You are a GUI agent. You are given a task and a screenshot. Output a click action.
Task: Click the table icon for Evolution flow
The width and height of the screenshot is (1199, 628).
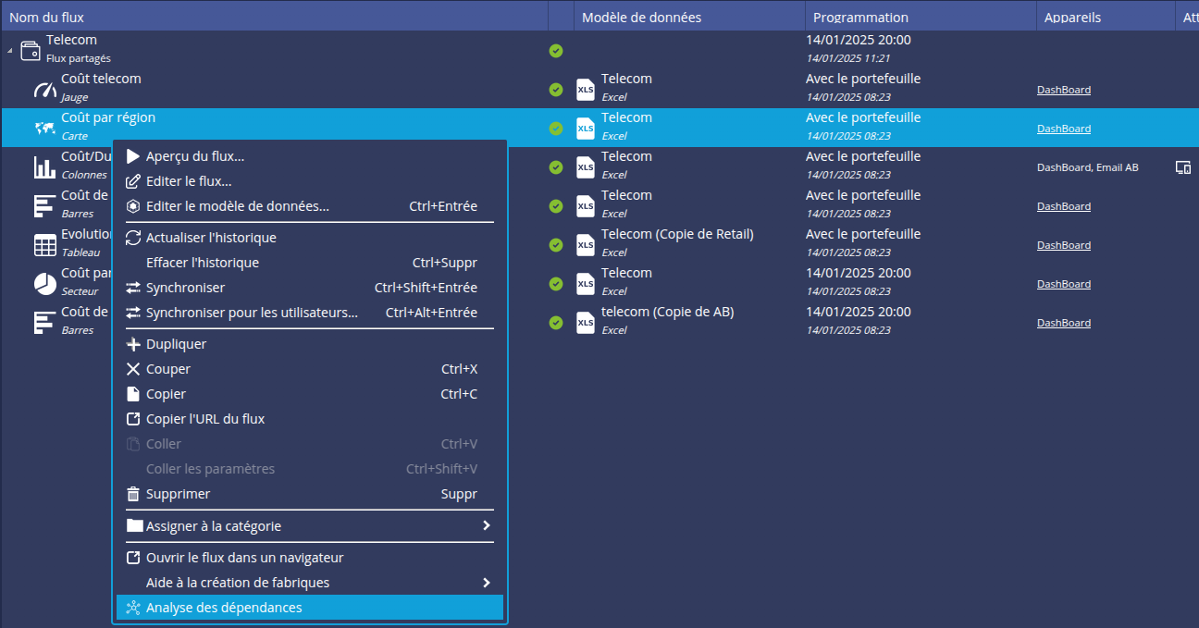pos(44,245)
